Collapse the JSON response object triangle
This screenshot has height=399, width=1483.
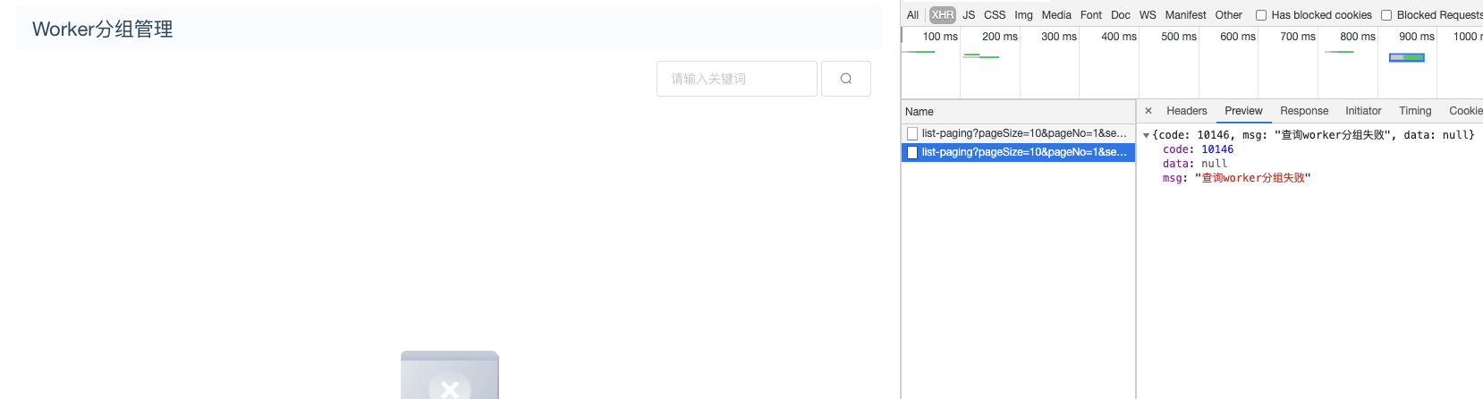(1146, 135)
